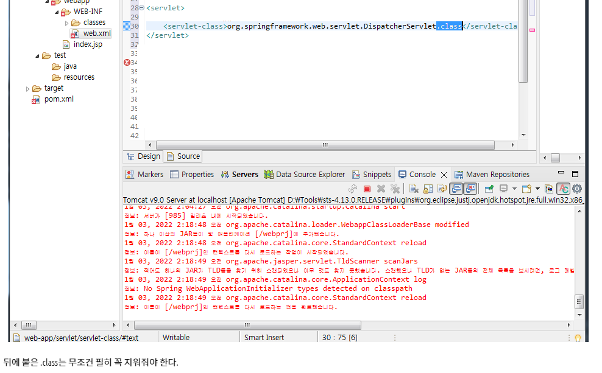602x373 pixels.
Task: Click the closing </servlet> tag on line 31
Action: 168,35
